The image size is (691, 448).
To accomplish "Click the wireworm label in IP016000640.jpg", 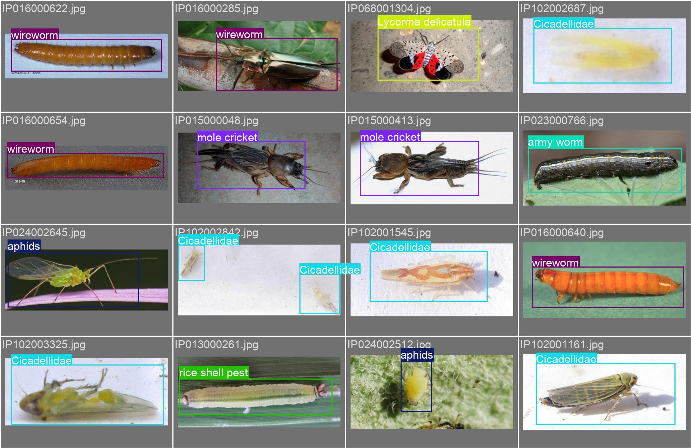I will tap(556, 262).
